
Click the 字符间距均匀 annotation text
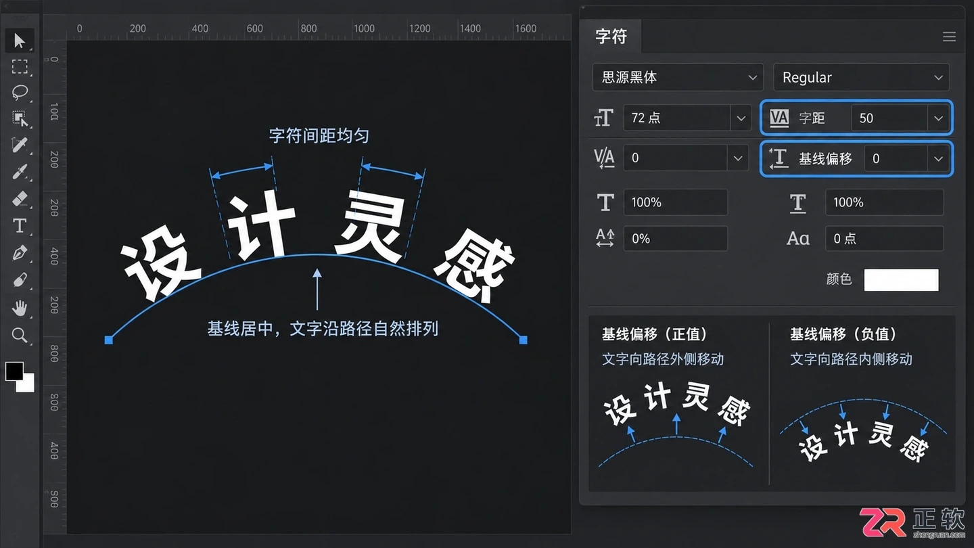click(x=319, y=135)
